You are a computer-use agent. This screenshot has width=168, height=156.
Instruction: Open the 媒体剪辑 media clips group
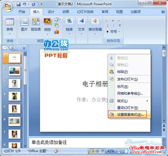[95, 26]
